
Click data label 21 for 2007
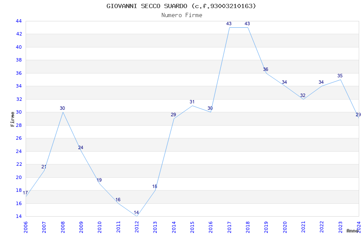point(44,167)
